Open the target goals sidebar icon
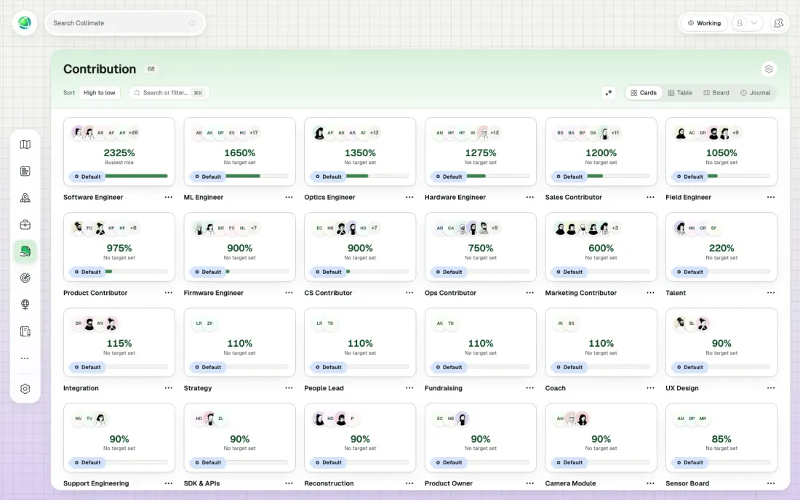The image size is (800, 500). coord(25,278)
